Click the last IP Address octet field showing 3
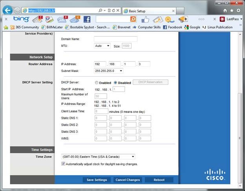Viewport: 245px width, 191px height. [144, 64]
